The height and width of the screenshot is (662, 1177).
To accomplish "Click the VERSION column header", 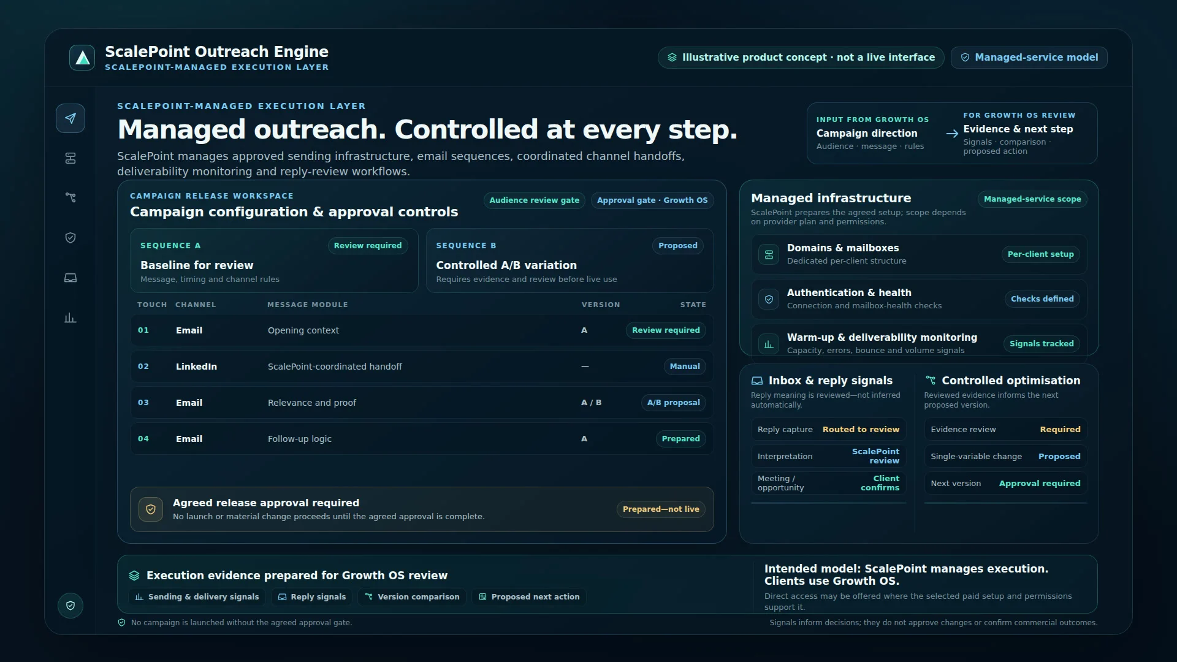I will 601,305.
